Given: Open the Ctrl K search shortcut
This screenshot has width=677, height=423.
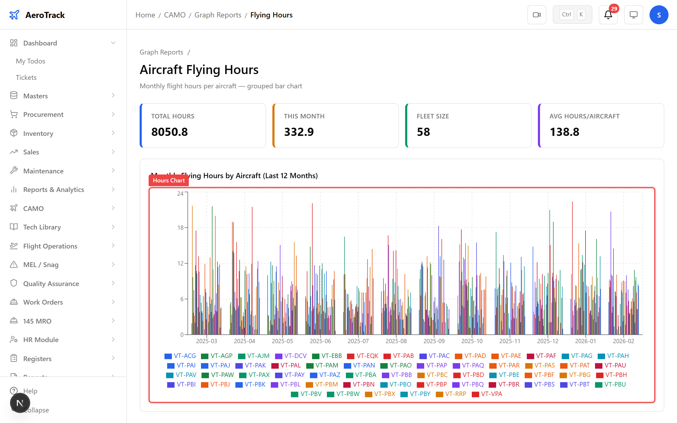Looking at the screenshot, I should click(x=572, y=14).
